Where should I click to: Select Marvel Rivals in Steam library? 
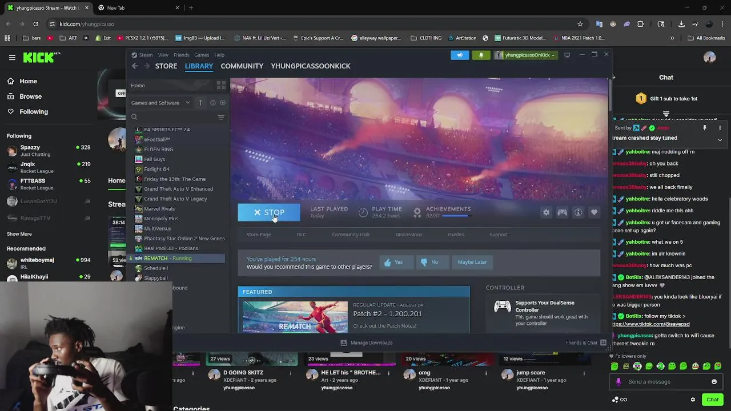(x=159, y=209)
